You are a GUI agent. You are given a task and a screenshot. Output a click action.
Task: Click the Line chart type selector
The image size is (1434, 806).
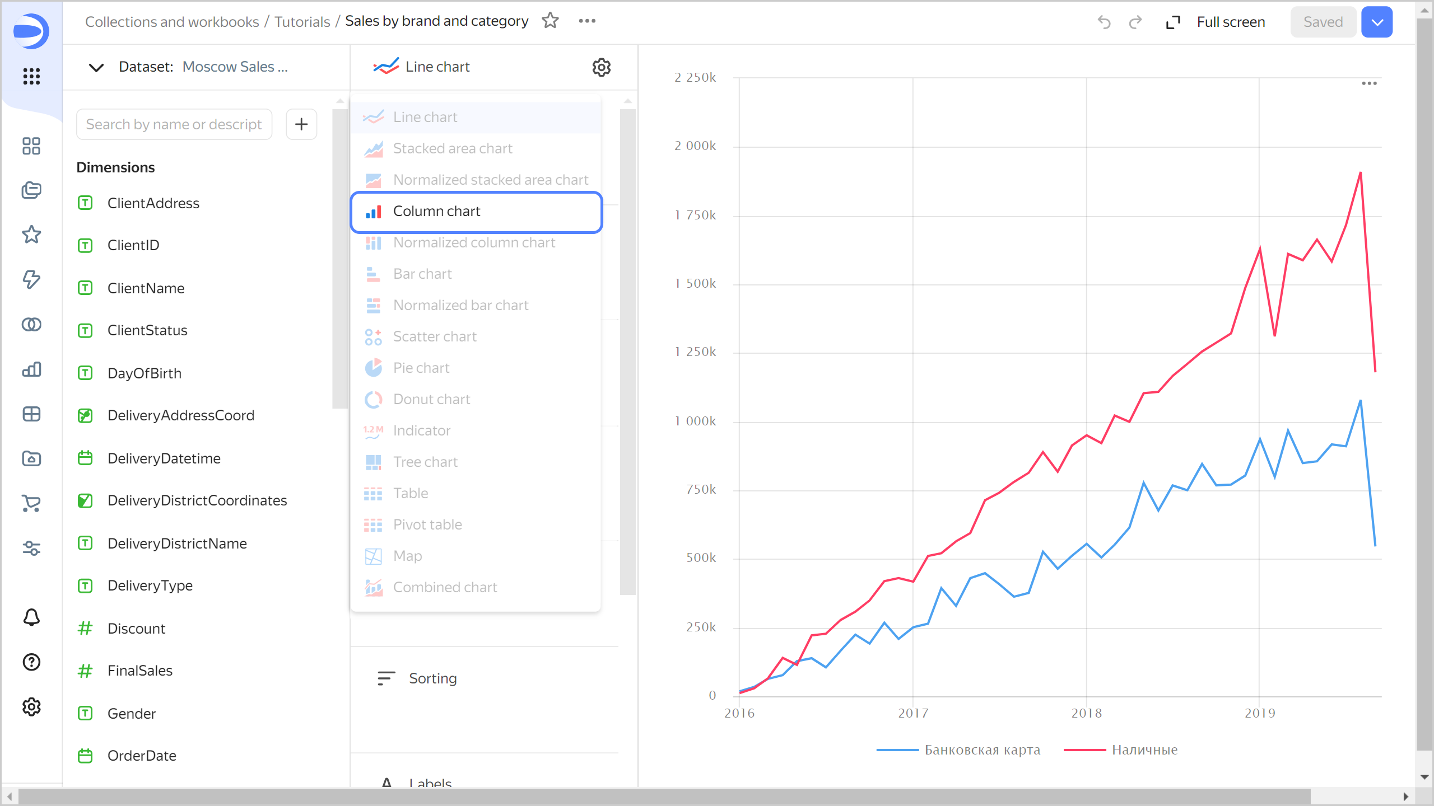(437, 67)
